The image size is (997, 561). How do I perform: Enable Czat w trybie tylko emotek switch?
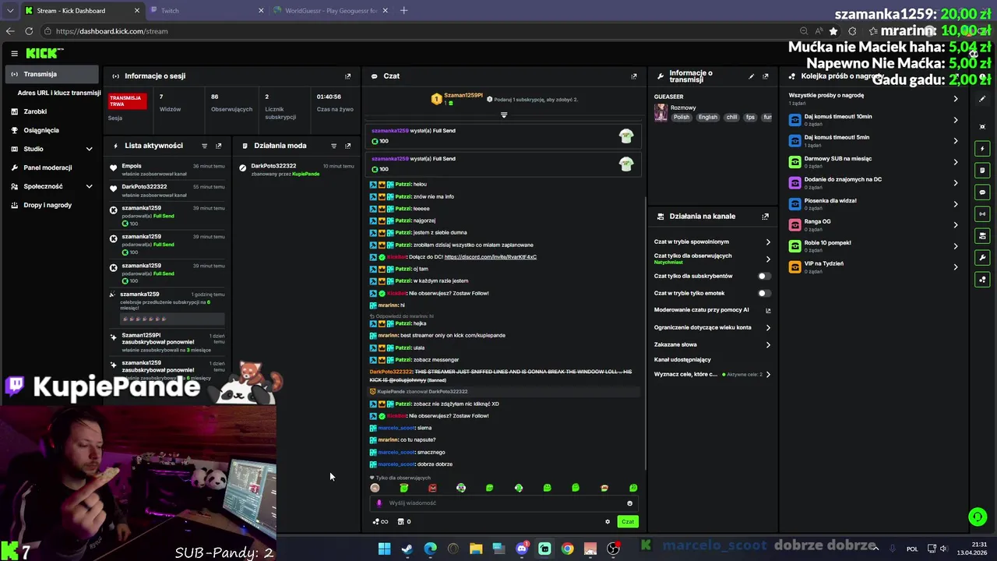764,293
